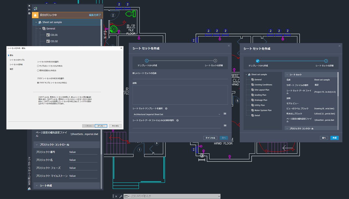The image size is (349, 199).
Task: Click the palette properties gear icon
Action: [x=29, y=13]
